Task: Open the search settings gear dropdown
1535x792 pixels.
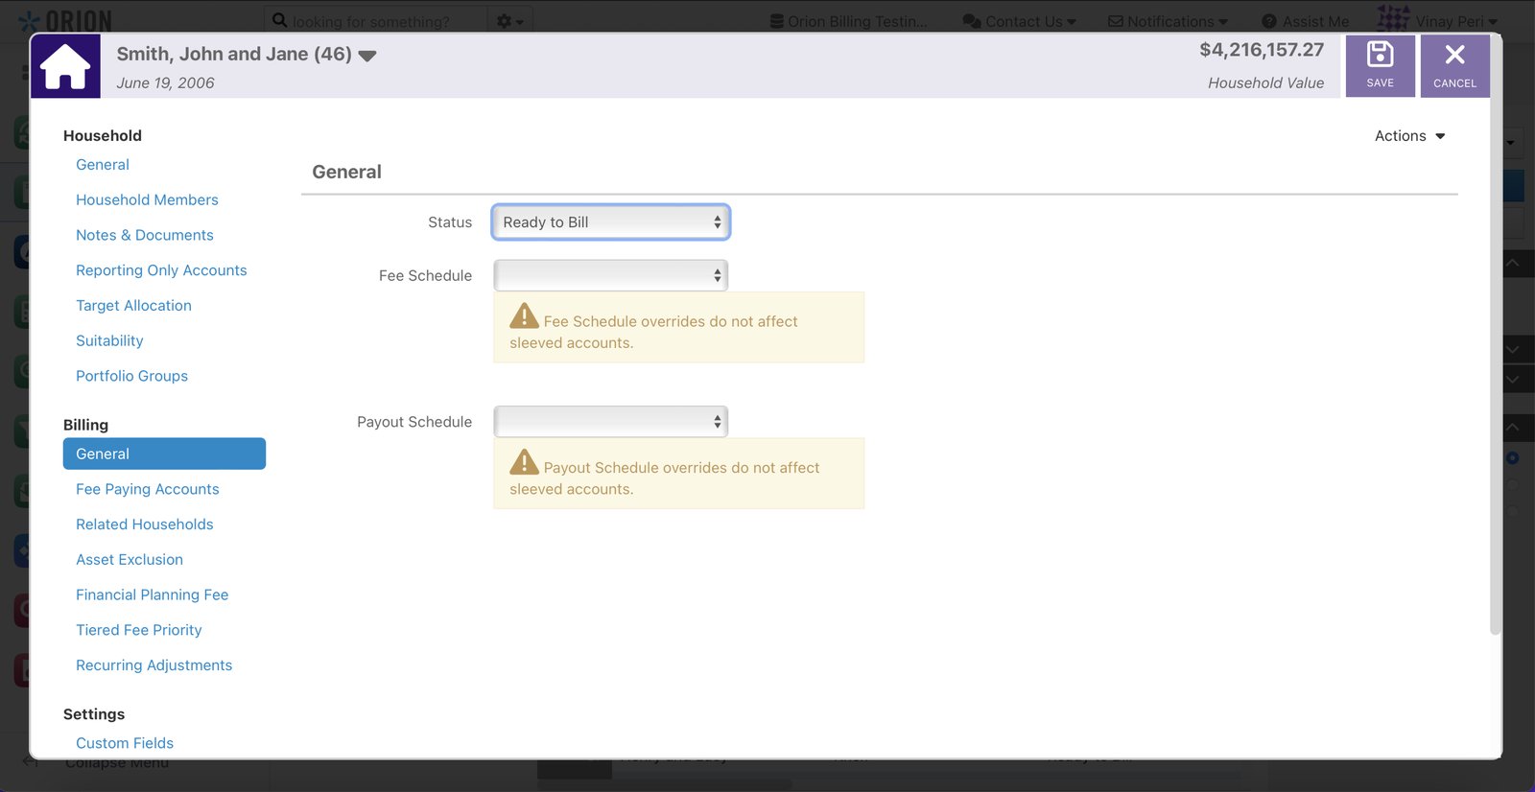Action: pos(509,21)
